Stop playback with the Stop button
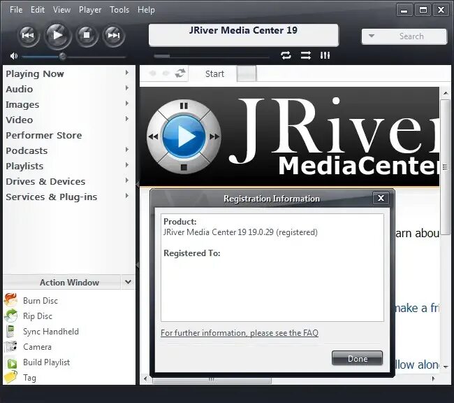 tap(87, 36)
